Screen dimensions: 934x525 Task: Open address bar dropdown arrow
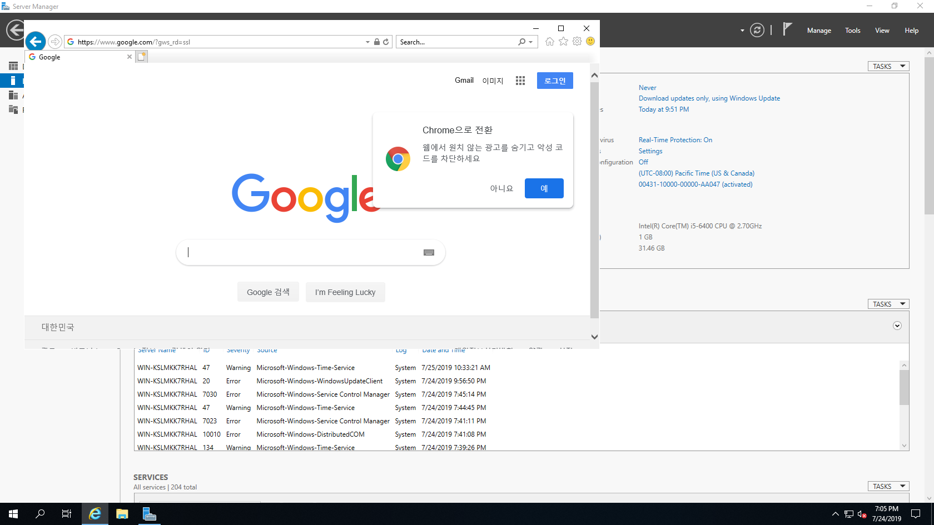367,42
